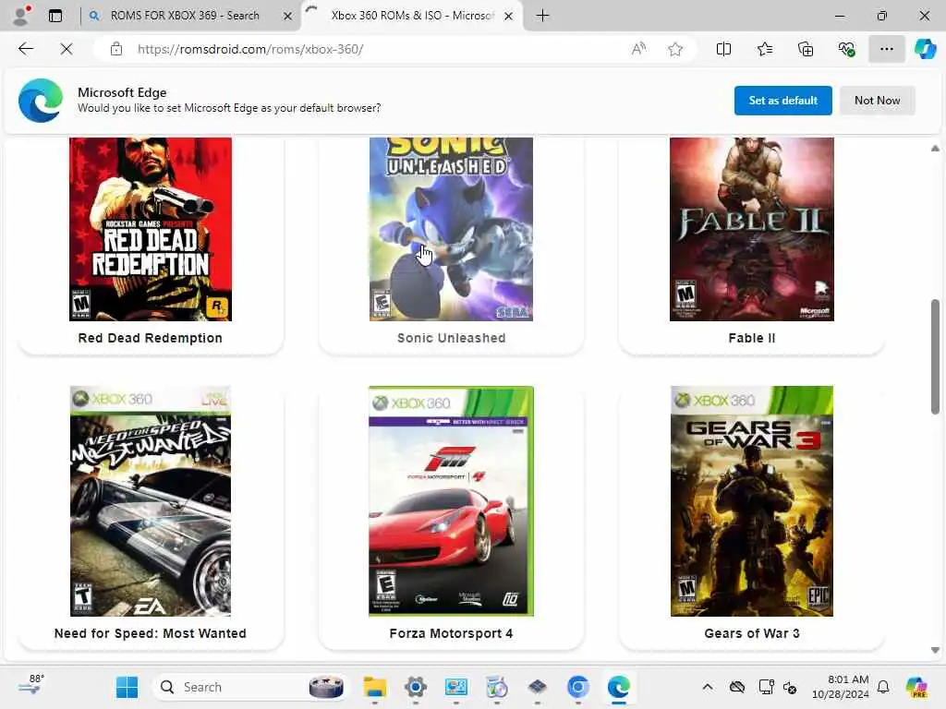Open the Sonic Unleashed cover image
Image resolution: width=946 pixels, height=709 pixels.
click(451, 229)
